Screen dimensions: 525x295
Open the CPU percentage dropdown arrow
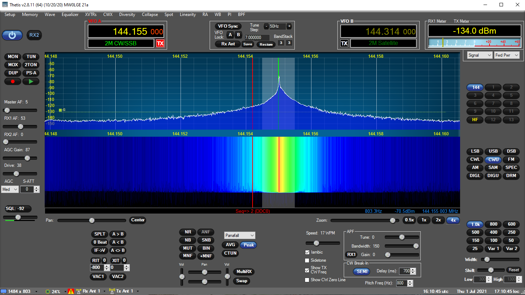point(65,291)
